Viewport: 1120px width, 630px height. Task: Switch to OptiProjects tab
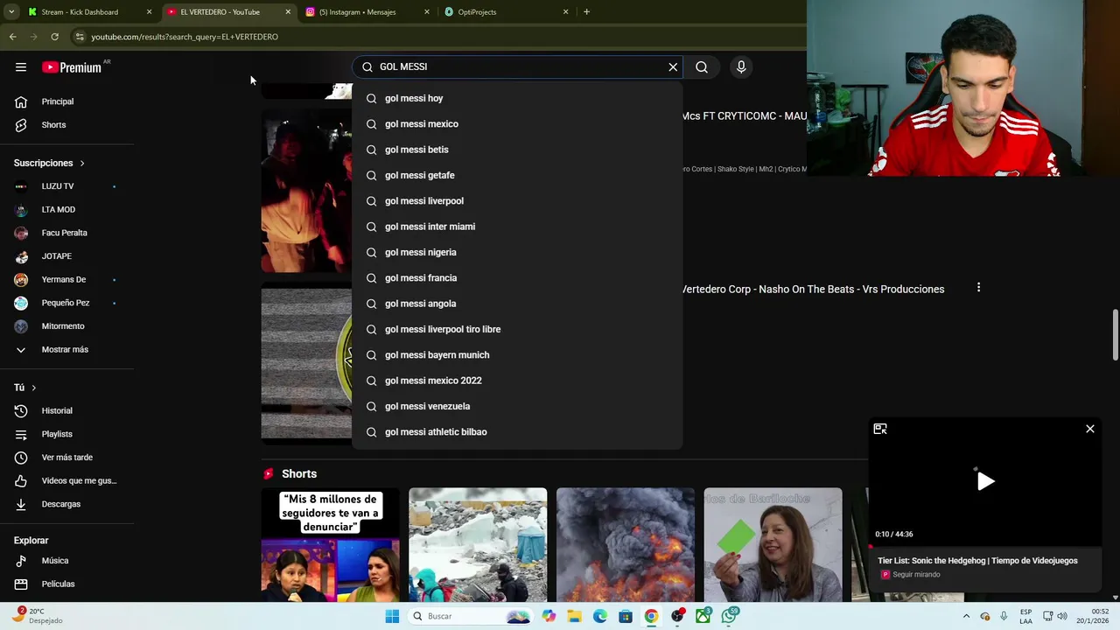point(477,12)
